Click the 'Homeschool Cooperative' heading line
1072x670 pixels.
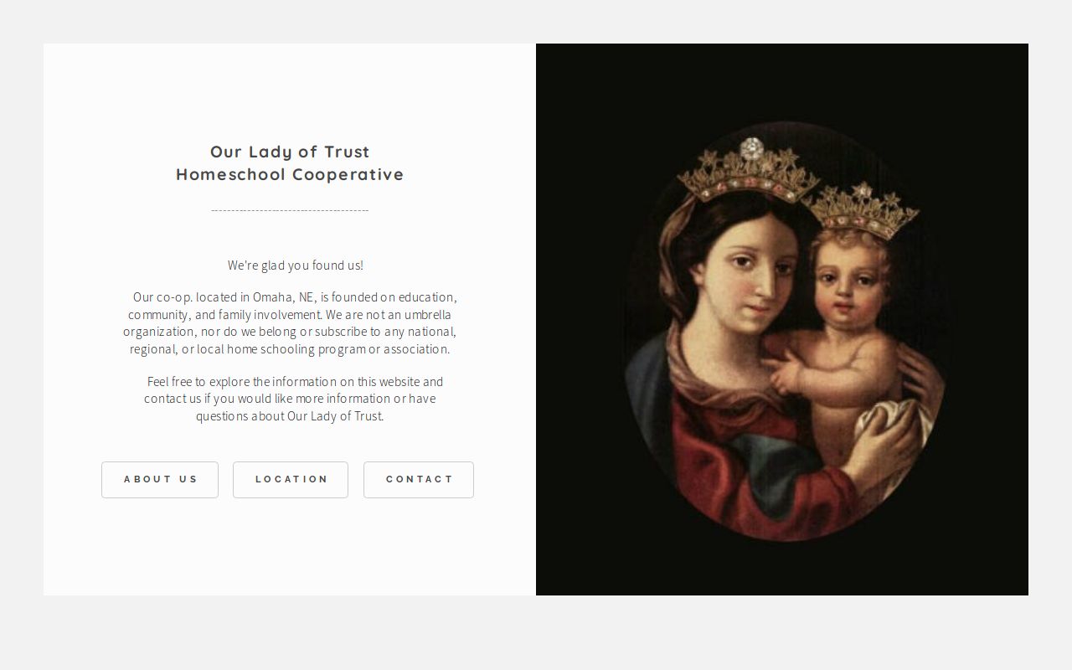point(290,174)
